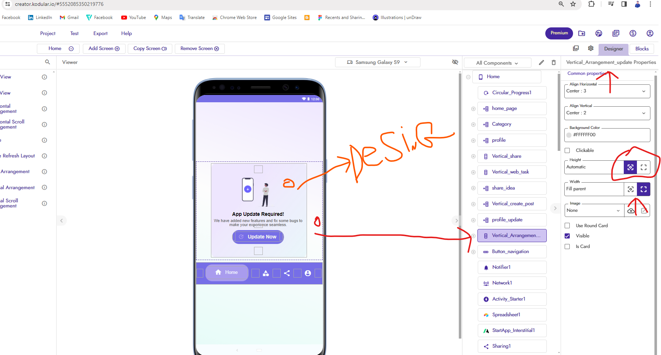The image size is (661, 355).
Task: Click the Background Color swatch field
Action: (607, 135)
